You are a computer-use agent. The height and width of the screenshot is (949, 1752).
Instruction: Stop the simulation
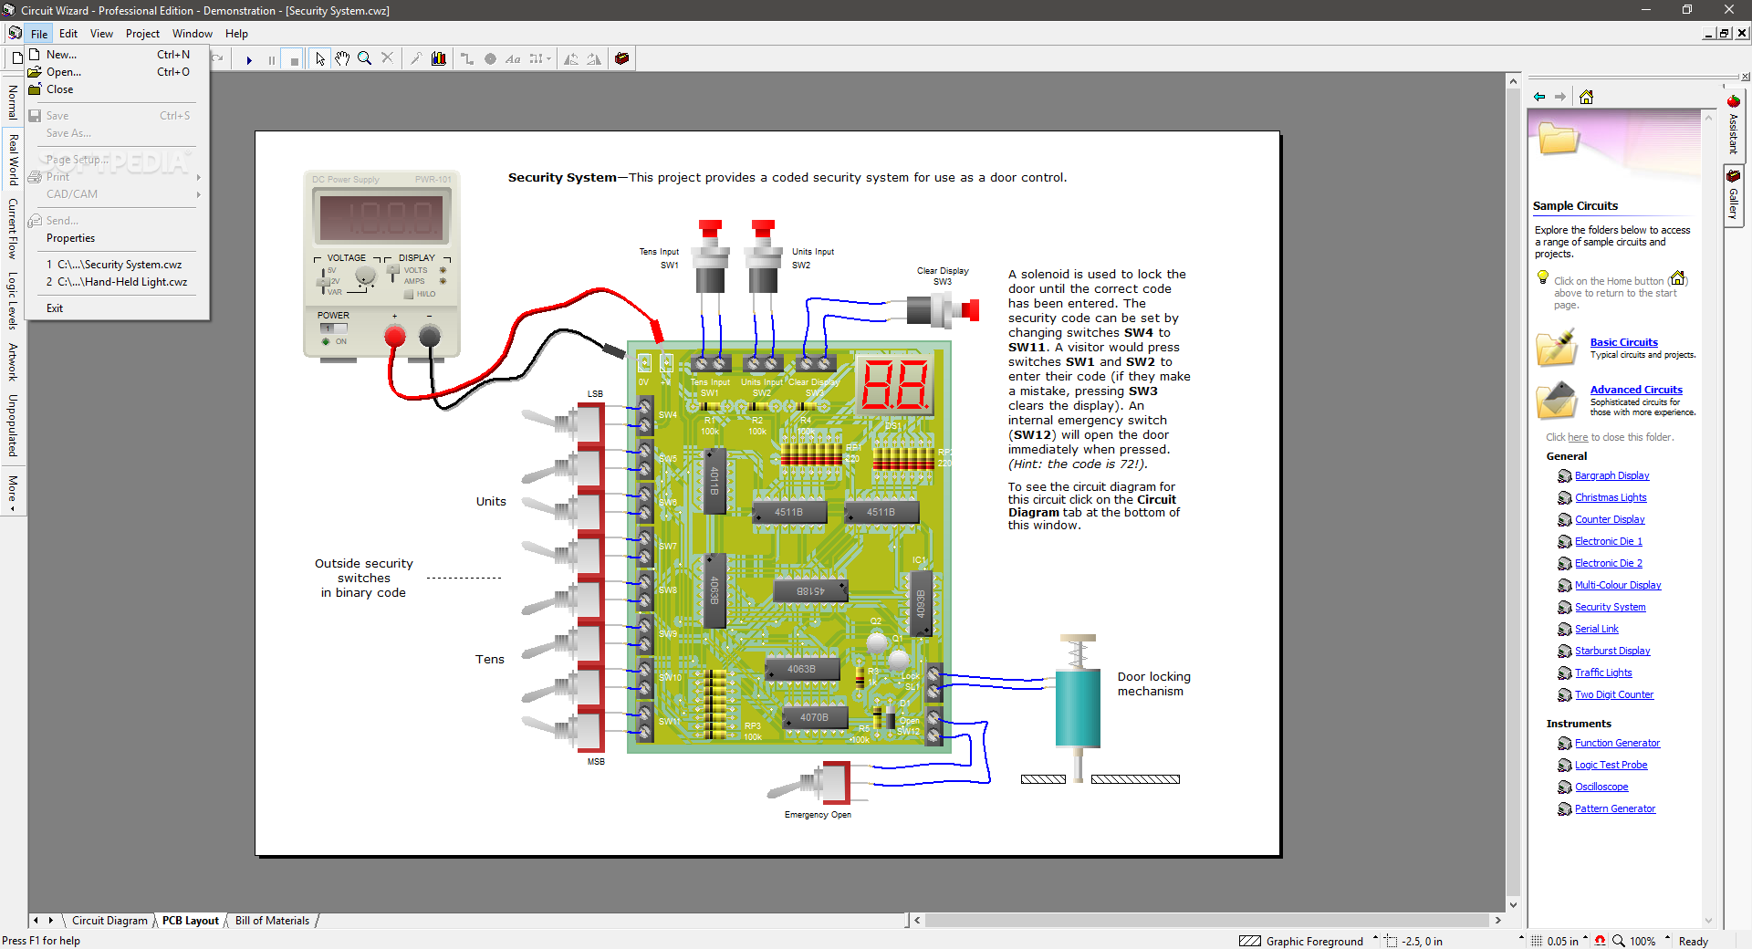tap(294, 59)
